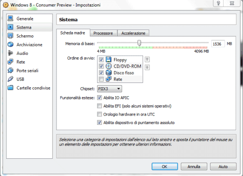This screenshot has width=243, height=176.
Task: Toggle Abilita dispositivo di puntamento assoluto
Action: 99,123
